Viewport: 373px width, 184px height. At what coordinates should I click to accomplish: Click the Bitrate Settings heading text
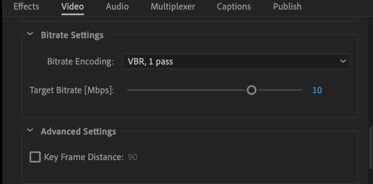coord(72,35)
